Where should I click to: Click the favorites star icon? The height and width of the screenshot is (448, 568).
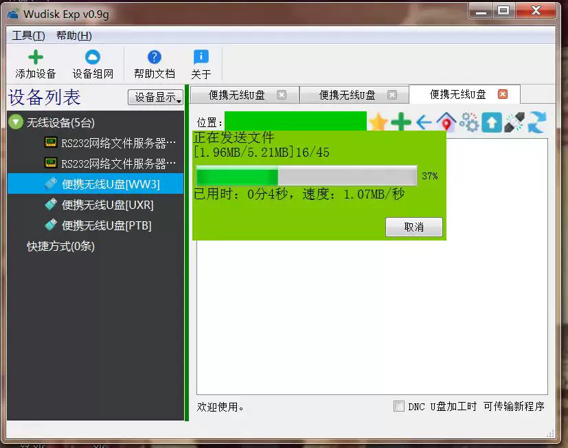pos(378,122)
